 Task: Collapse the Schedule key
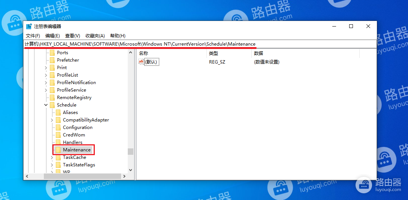[46, 105]
